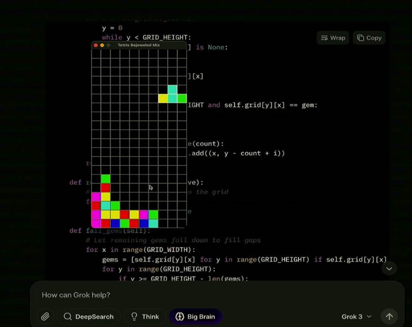Click 'self.grid[y][x] == gem:' code text

tap(270, 105)
